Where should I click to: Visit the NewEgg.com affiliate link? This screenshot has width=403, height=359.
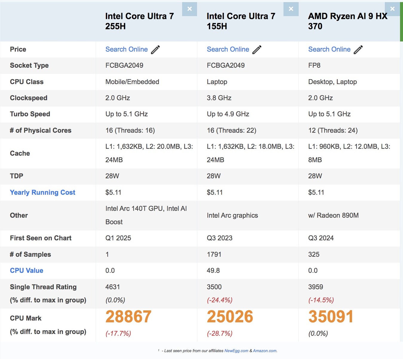236,350
